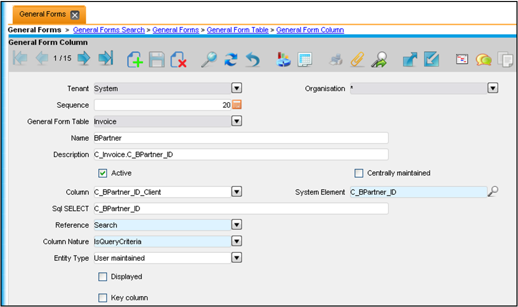Open the Column Nature dropdown
Image resolution: width=518 pixels, height=307 pixels.
(x=237, y=241)
